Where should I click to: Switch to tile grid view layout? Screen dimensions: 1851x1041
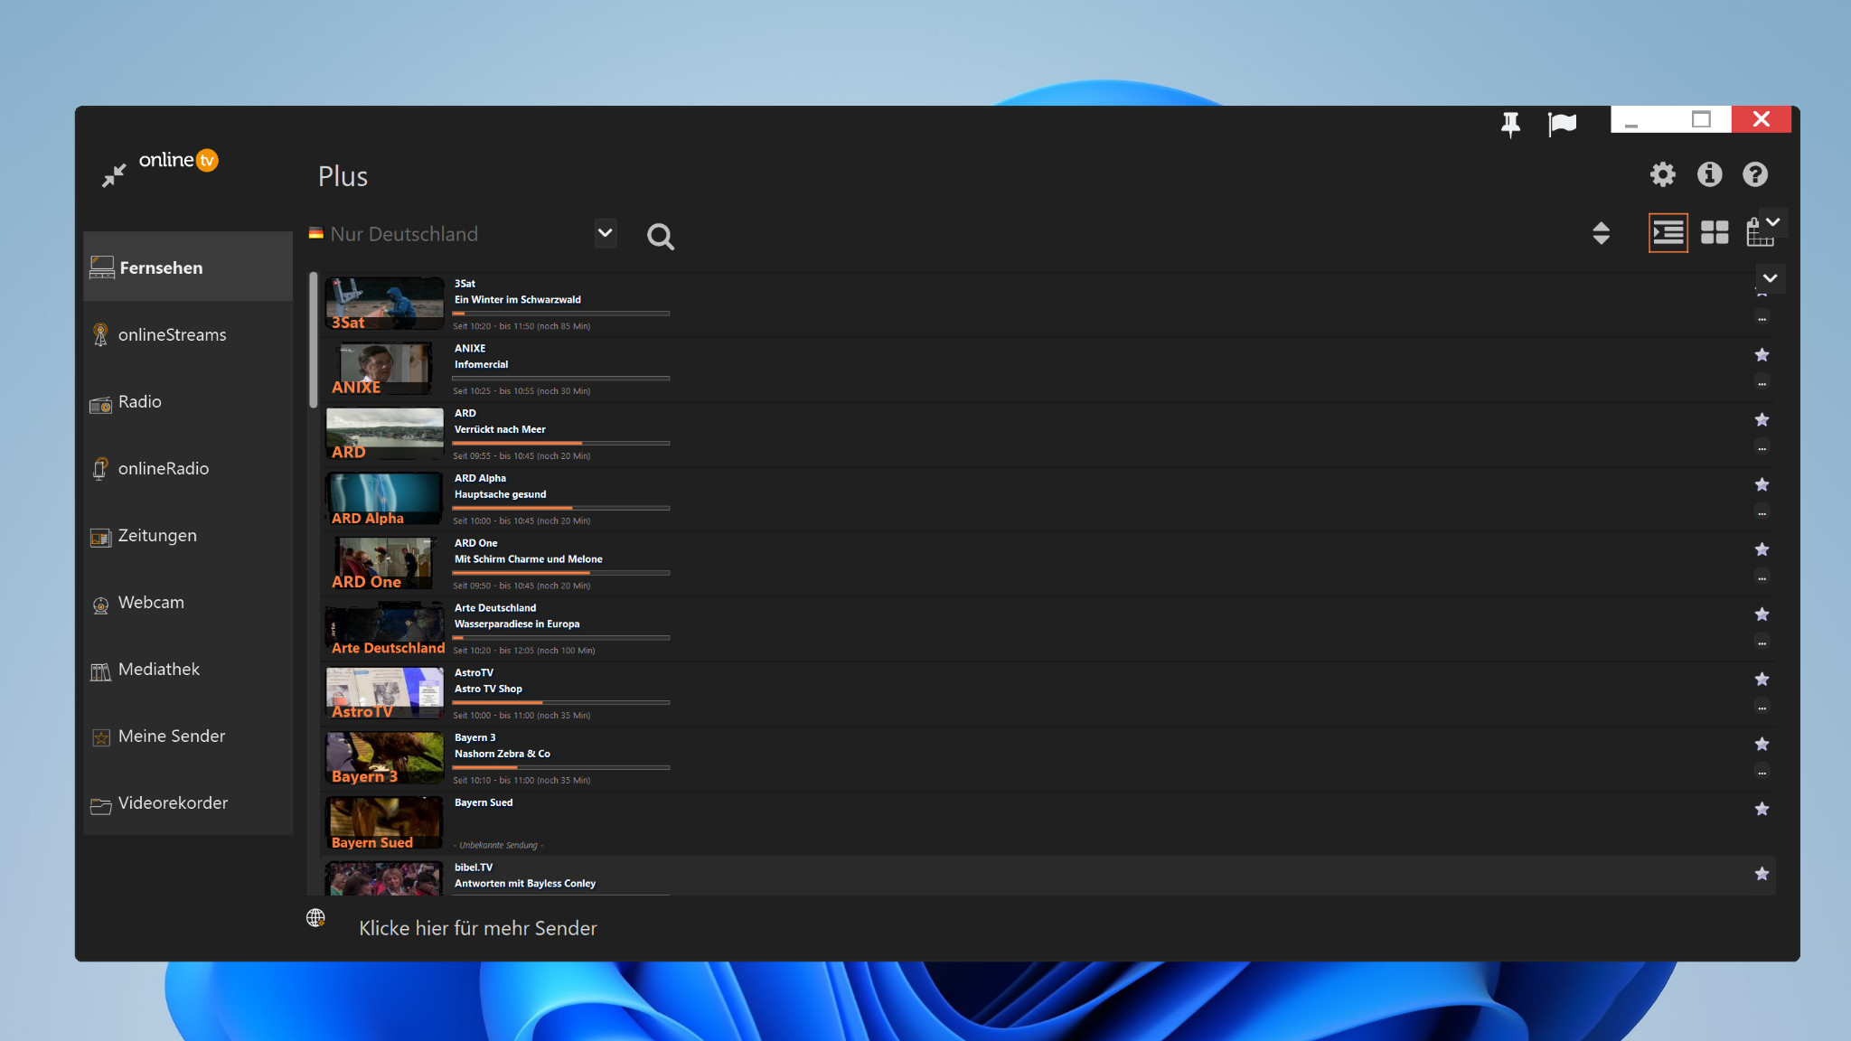click(1715, 233)
